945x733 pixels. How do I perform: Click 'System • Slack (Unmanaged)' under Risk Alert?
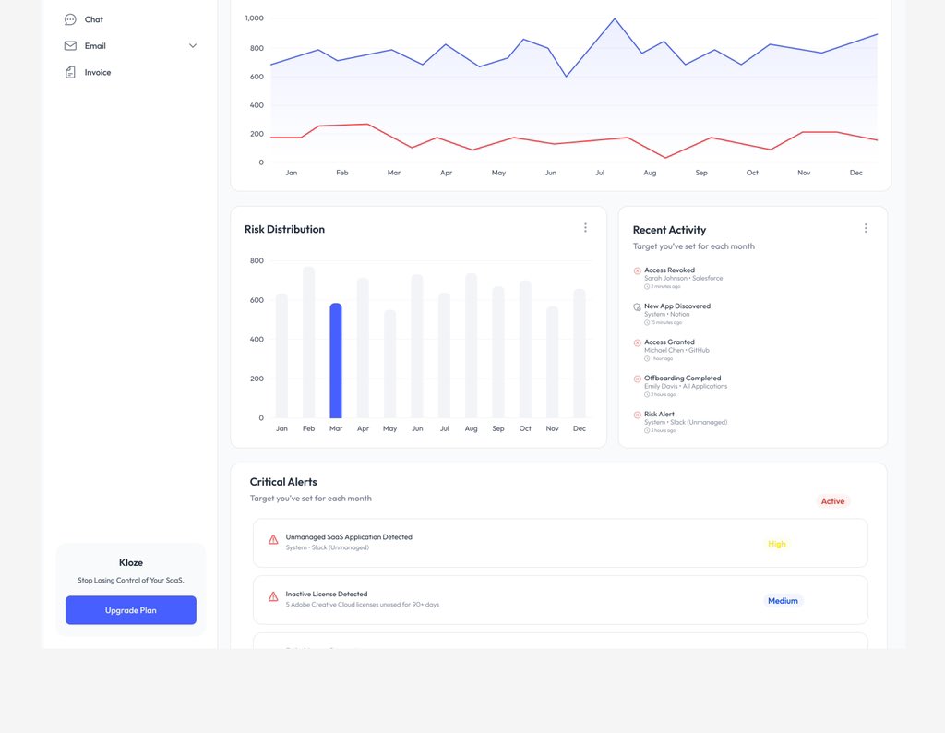click(x=686, y=422)
